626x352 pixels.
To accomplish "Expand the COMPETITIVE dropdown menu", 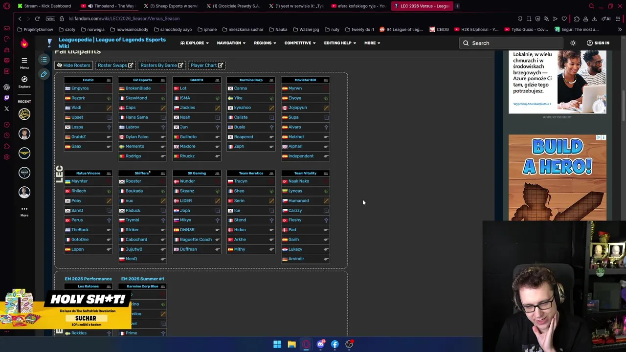I will click(x=300, y=43).
